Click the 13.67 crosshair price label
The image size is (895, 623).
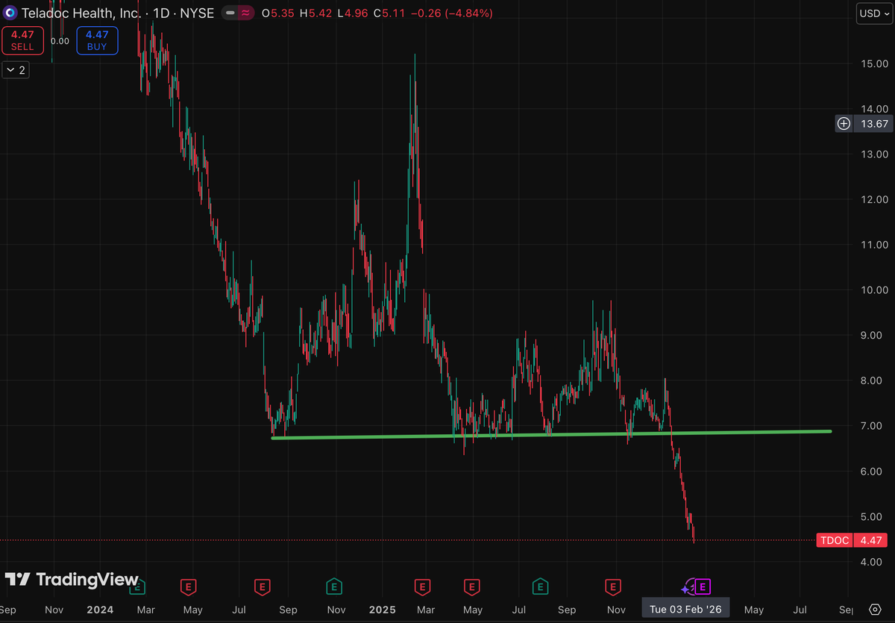[x=873, y=124]
